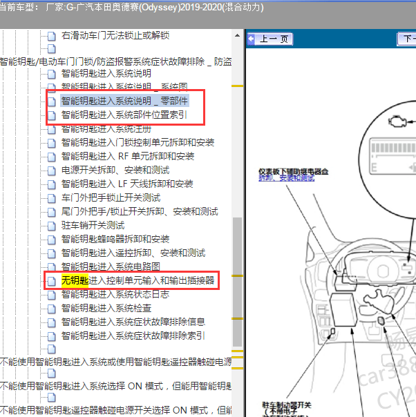This screenshot has width=416, height=417.
Task: Go to next page with 下一页 button
Action: pyautogui.click(x=406, y=39)
